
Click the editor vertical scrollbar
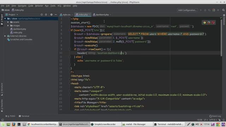tap(221, 37)
